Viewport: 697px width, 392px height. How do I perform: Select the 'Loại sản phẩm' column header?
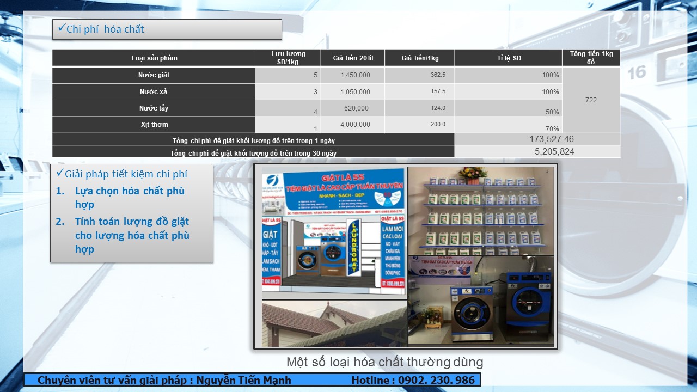point(154,58)
